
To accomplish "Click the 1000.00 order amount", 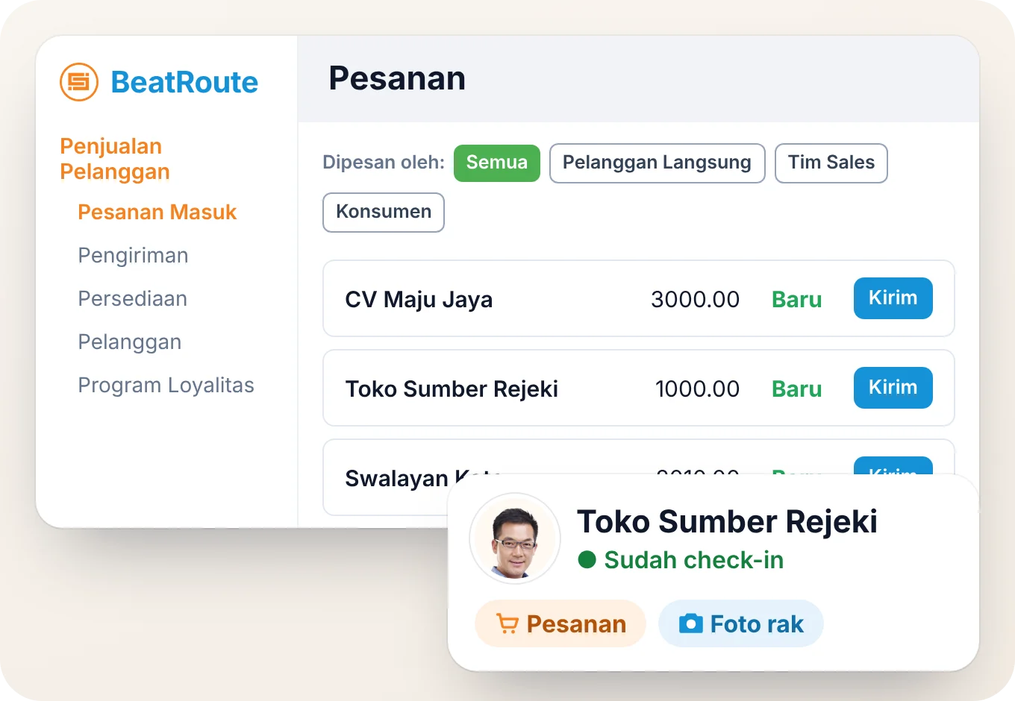I will [x=697, y=389].
